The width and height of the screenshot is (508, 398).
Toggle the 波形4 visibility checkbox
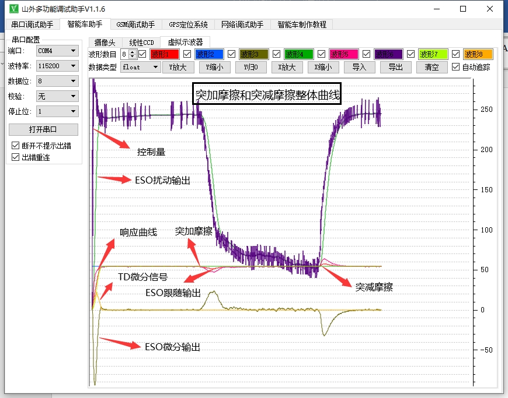click(276, 54)
